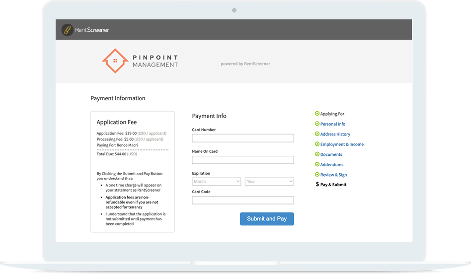This screenshot has width=471, height=275.
Task: Go to the Personal Info step
Action: [332, 124]
